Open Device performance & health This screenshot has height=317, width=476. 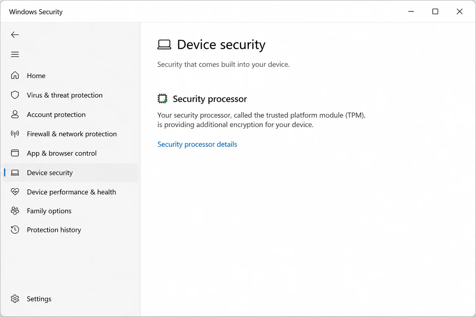tap(71, 192)
